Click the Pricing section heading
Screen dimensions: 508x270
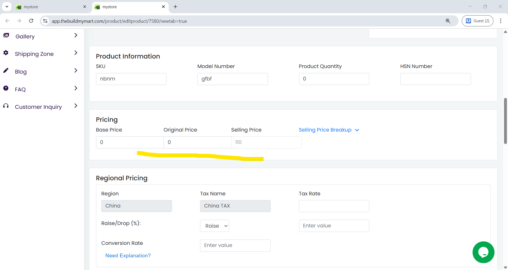[x=107, y=120]
